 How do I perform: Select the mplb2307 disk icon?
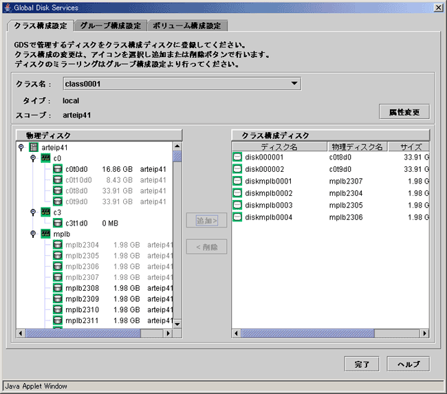58,277
